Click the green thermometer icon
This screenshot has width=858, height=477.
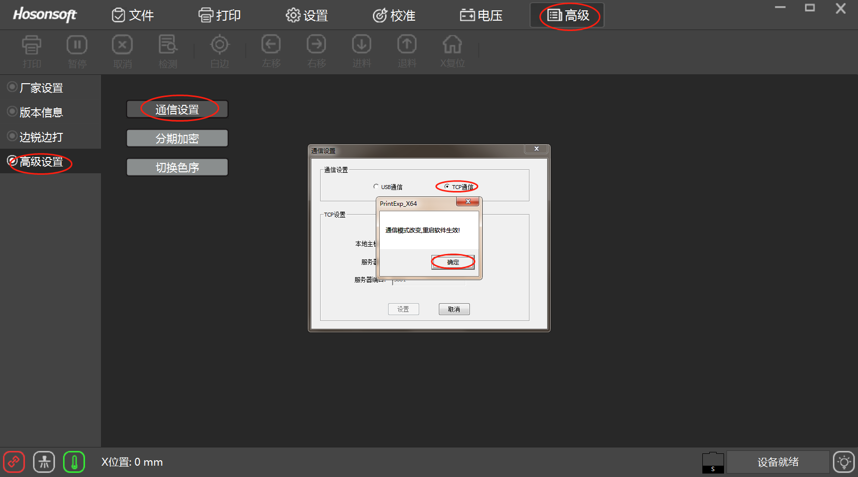pyautogui.click(x=74, y=462)
